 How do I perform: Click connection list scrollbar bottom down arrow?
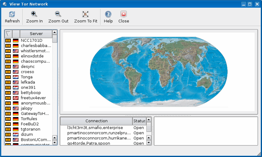[x=149, y=143]
